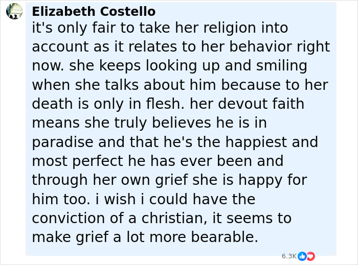The width and height of the screenshot is (358, 265).
Task: Open Elizabeth Costello's profile picture
Action: [14, 11]
